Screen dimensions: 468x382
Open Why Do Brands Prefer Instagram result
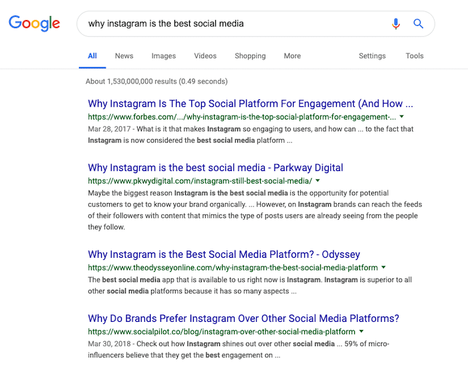[243, 319]
